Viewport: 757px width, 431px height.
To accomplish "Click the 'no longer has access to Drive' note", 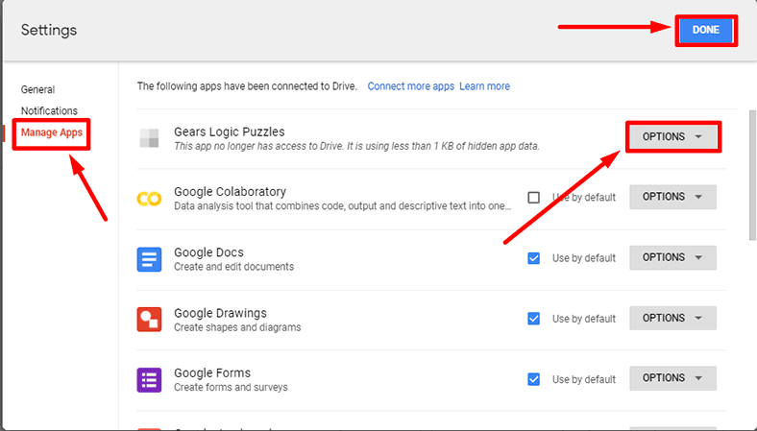I will point(356,146).
